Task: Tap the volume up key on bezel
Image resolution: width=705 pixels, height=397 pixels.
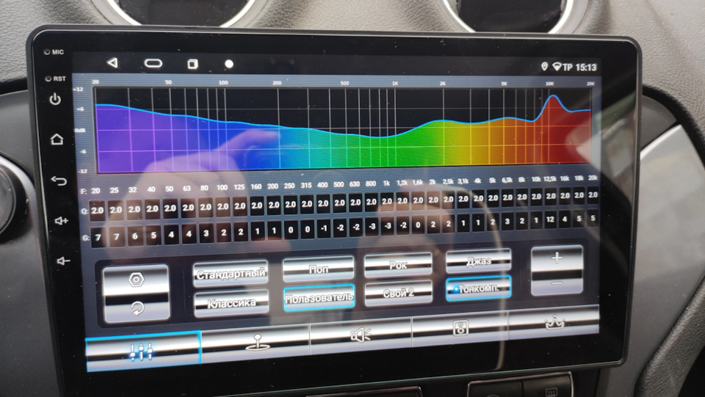Action: pyautogui.click(x=61, y=220)
